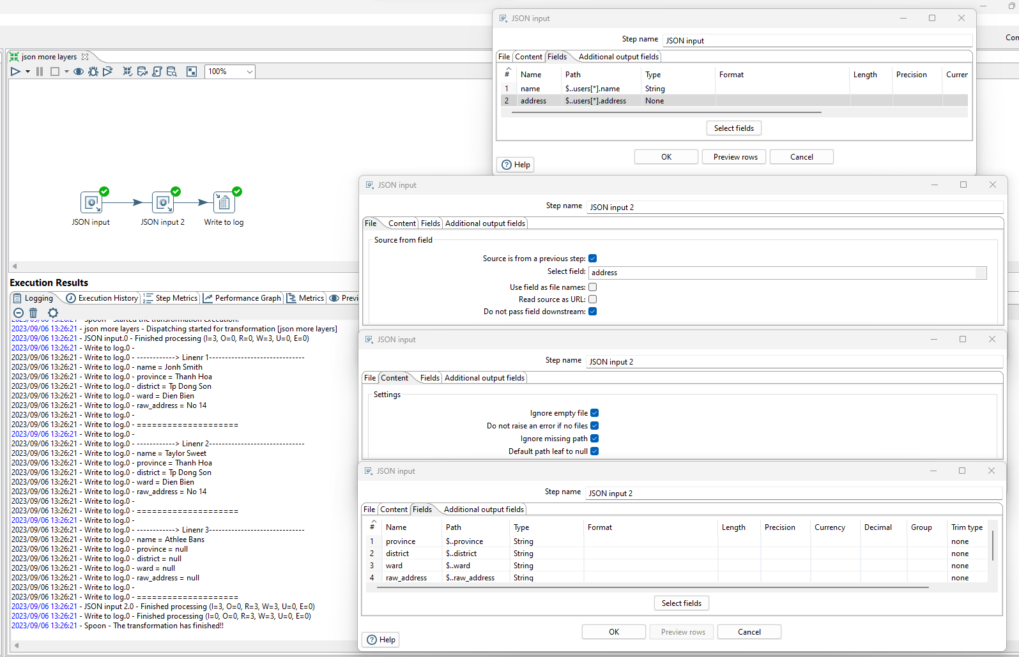Select the address row in top fields table

click(735, 101)
